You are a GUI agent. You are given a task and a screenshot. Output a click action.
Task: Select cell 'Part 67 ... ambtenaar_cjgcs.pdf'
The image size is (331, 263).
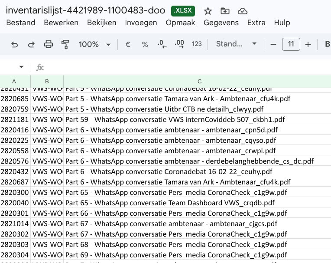pos(197,224)
